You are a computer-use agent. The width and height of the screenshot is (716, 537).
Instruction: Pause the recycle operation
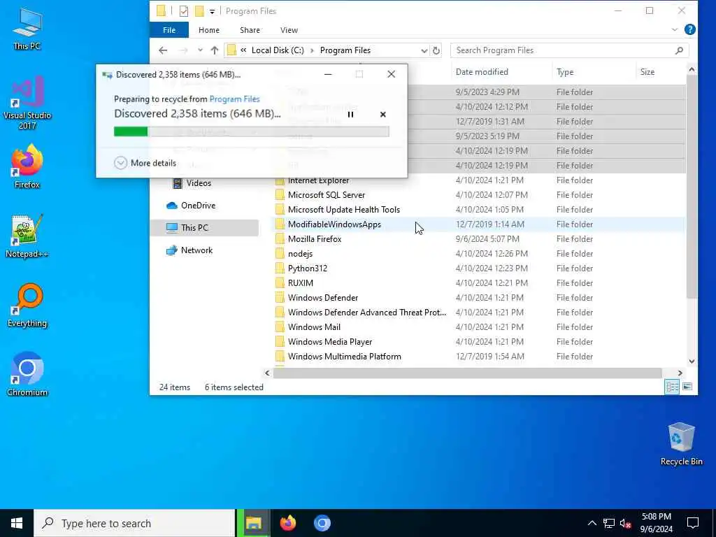(350, 115)
